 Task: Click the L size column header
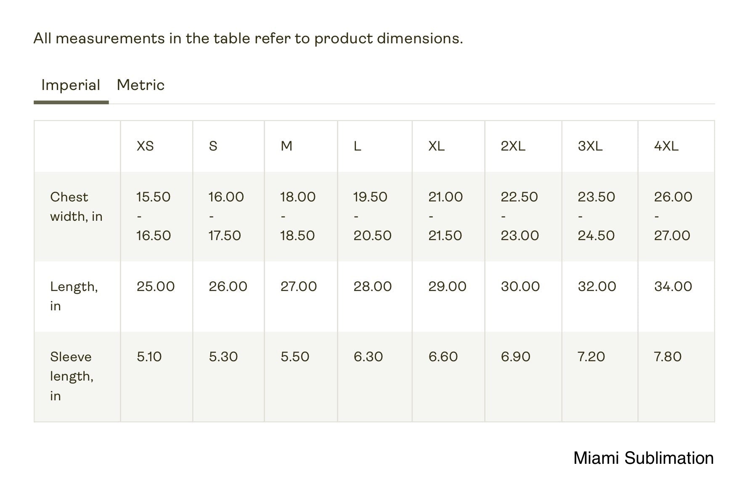click(357, 146)
